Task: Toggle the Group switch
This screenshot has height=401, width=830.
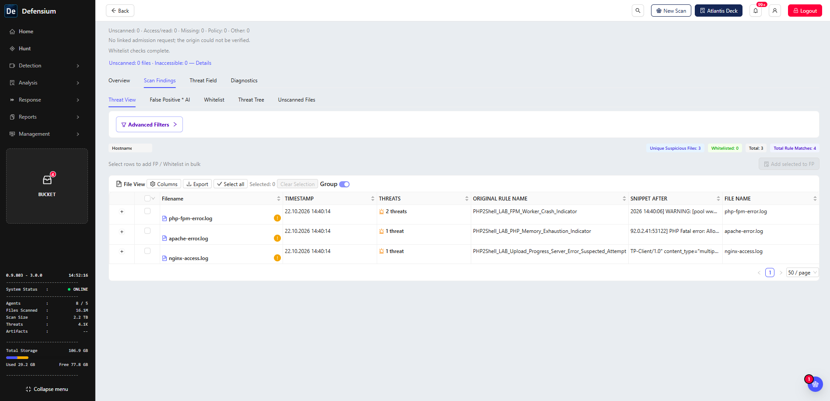Action: click(344, 184)
